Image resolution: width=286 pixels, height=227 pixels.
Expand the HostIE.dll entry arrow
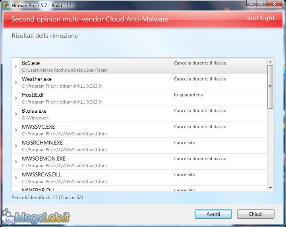16,98
